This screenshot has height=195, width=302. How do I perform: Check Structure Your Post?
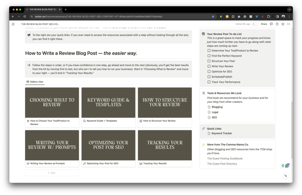[x=209, y=61]
